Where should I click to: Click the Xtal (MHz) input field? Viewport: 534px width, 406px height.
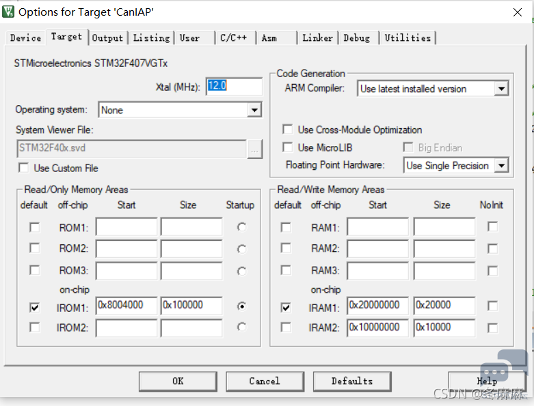[234, 86]
